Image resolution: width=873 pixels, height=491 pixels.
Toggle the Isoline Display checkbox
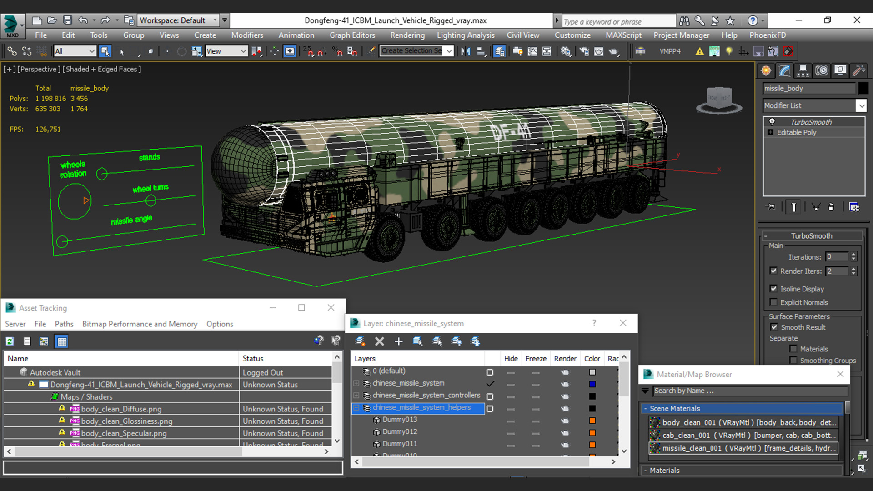click(773, 289)
